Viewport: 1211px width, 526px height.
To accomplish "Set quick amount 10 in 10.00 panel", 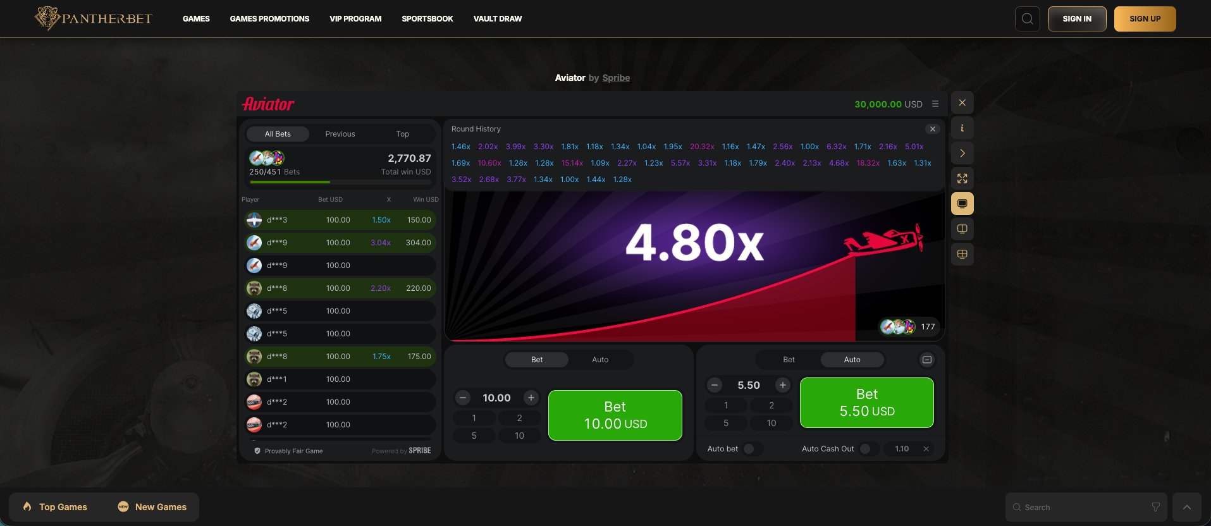I will pyautogui.click(x=520, y=436).
